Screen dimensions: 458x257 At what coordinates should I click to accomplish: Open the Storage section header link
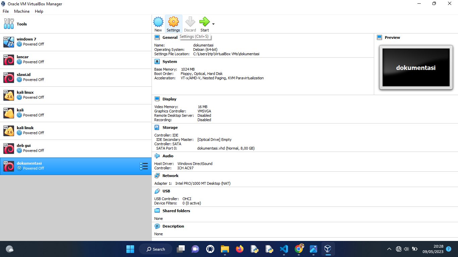[x=170, y=127]
